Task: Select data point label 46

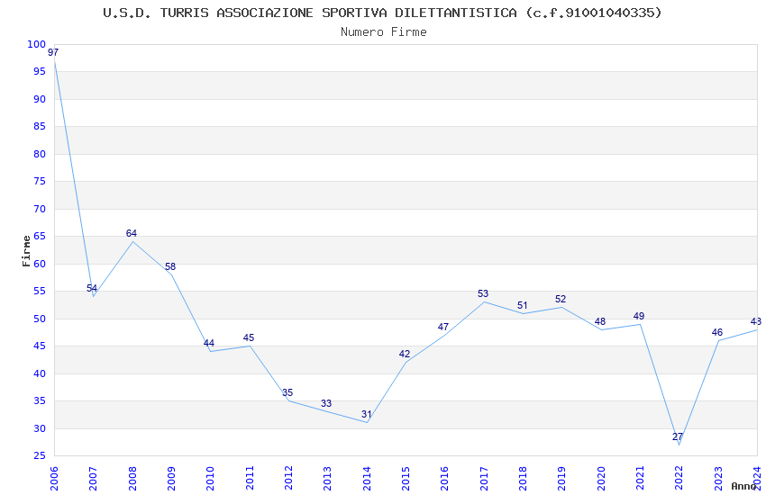Action: click(716, 332)
